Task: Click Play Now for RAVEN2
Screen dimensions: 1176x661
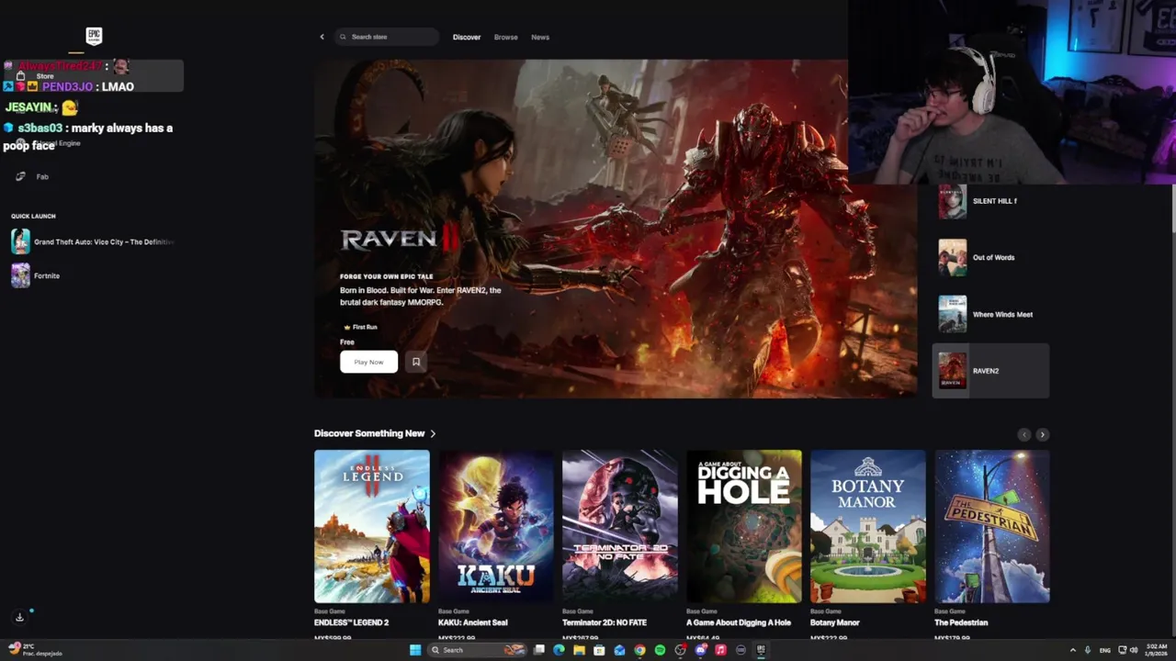Action: pos(368,362)
